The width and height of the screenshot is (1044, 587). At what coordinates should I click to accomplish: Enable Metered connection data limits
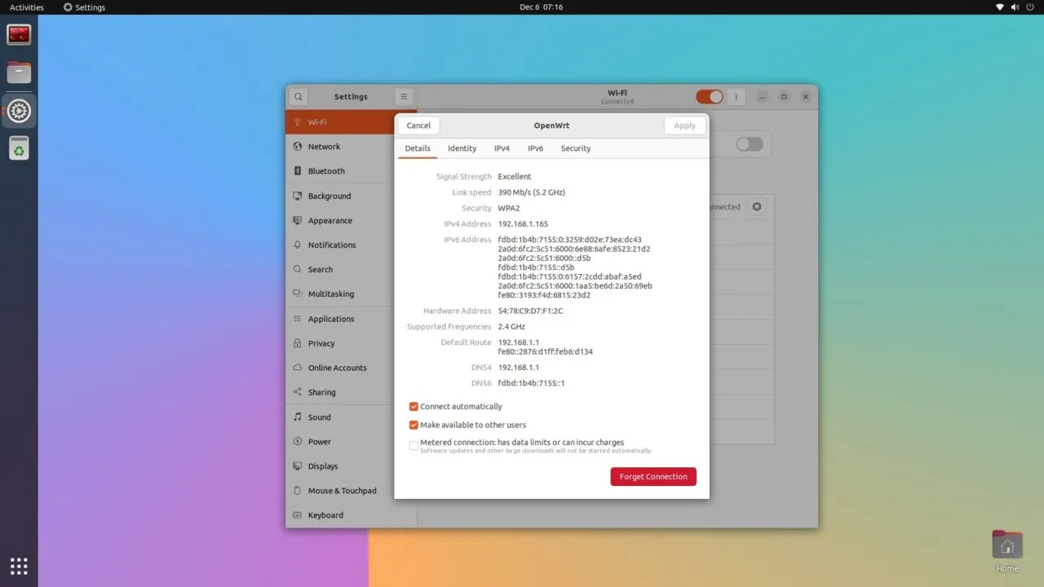pos(414,445)
